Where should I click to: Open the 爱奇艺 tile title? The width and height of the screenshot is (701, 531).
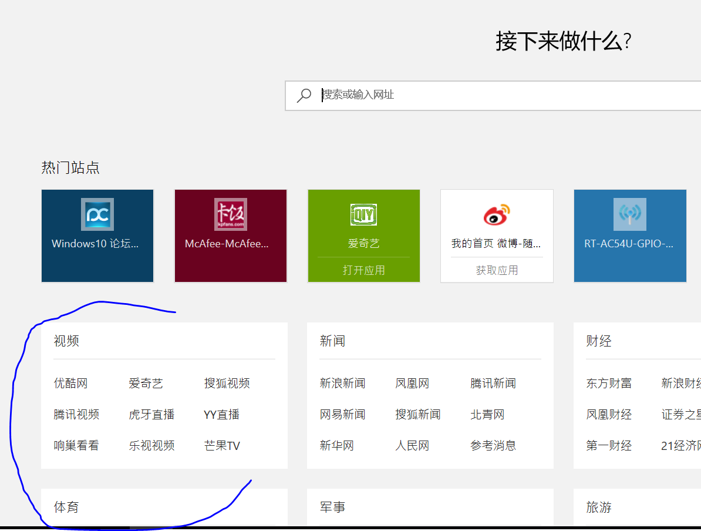(363, 243)
